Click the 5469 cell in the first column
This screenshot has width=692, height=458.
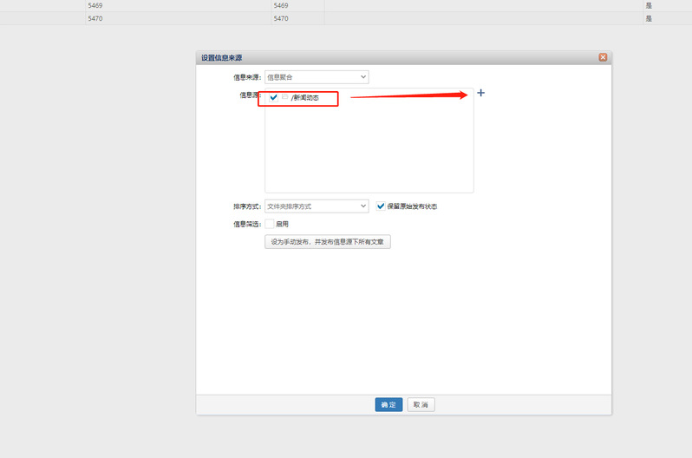point(95,5)
